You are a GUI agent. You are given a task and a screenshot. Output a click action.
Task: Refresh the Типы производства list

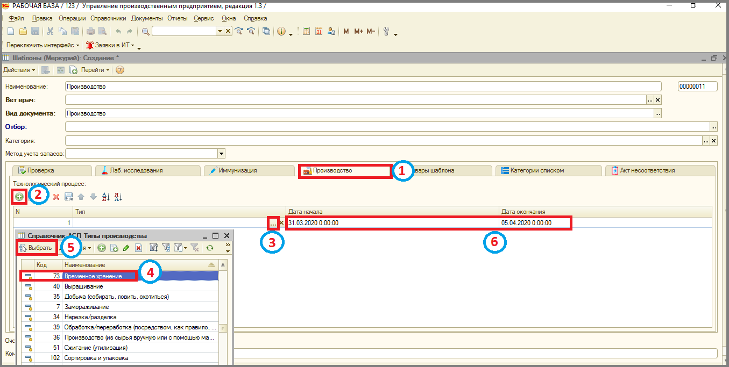(210, 248)
